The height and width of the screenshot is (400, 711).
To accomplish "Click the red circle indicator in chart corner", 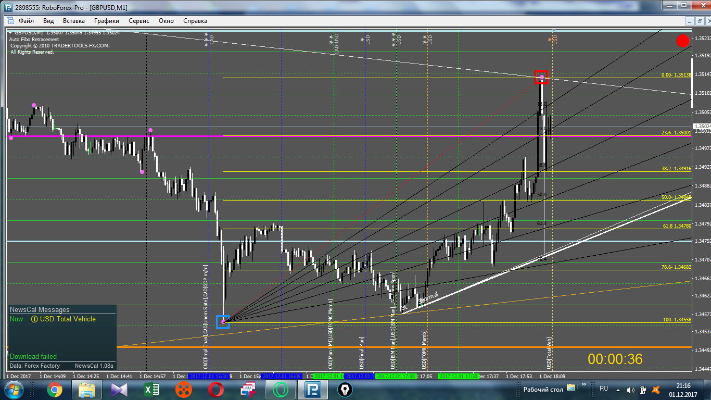I will 682,41.
